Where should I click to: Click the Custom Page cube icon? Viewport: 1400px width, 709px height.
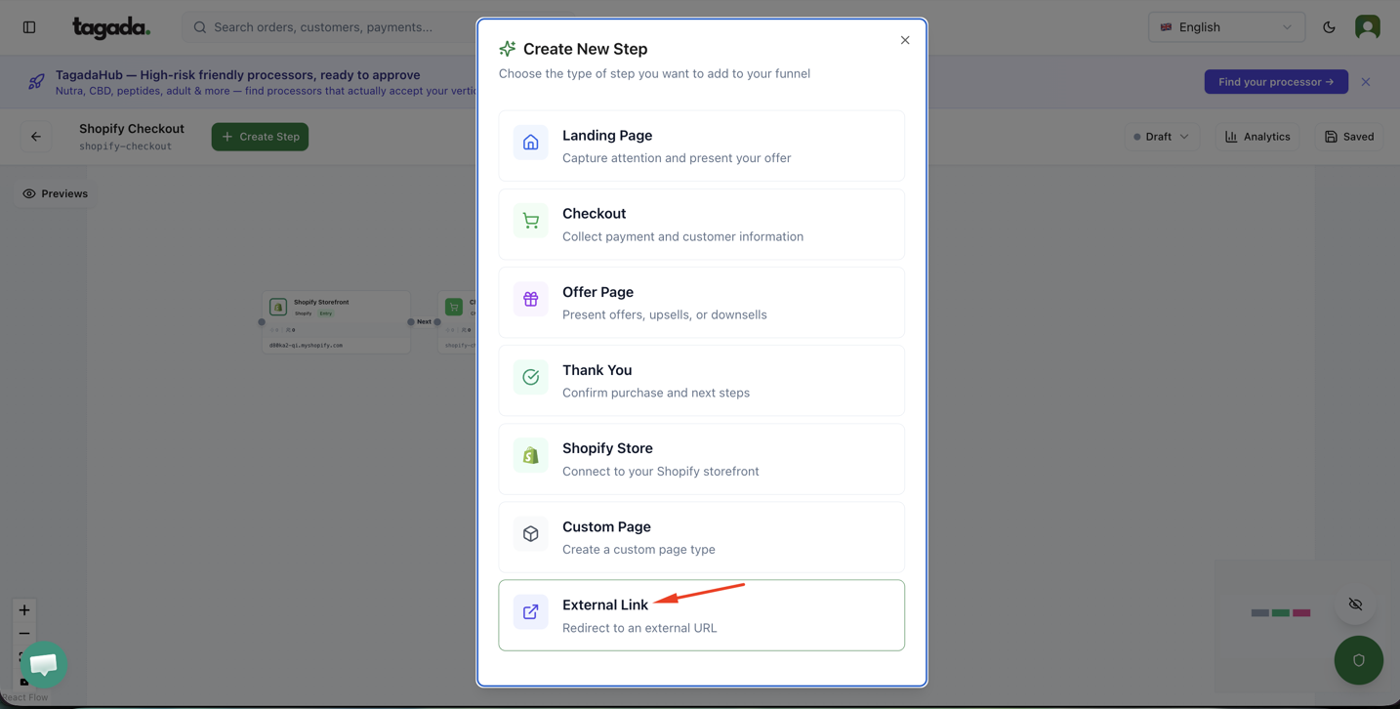530,533
